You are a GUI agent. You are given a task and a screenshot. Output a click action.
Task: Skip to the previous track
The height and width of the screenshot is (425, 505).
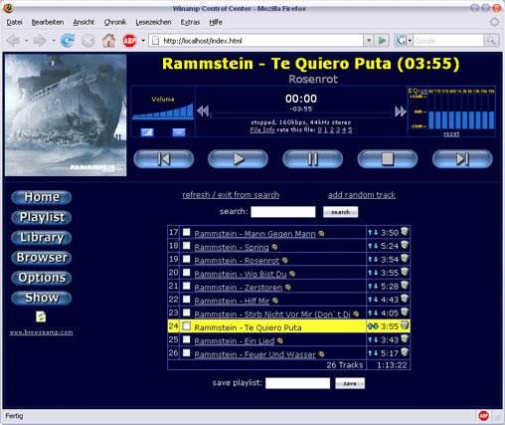pyautogui.click(x=164, y=159)
